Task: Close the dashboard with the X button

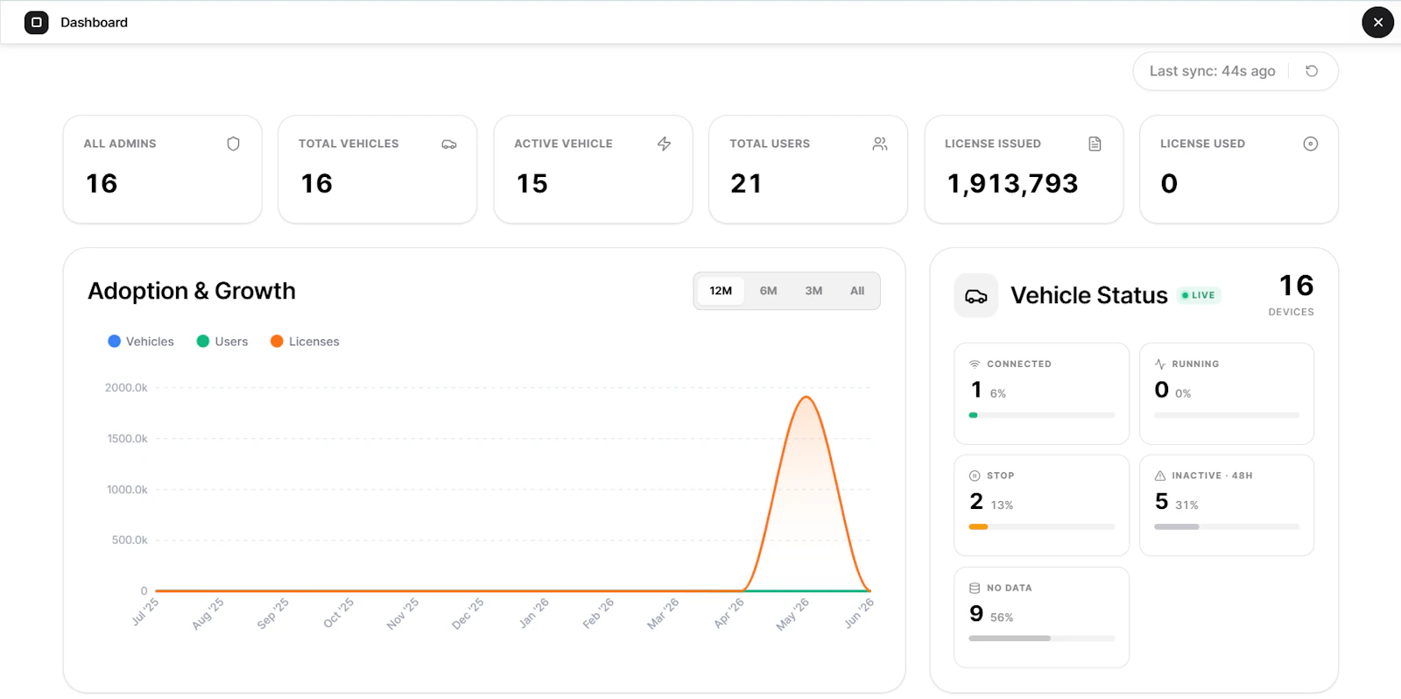Action: pyautogui.click(x=1377, y=22)
